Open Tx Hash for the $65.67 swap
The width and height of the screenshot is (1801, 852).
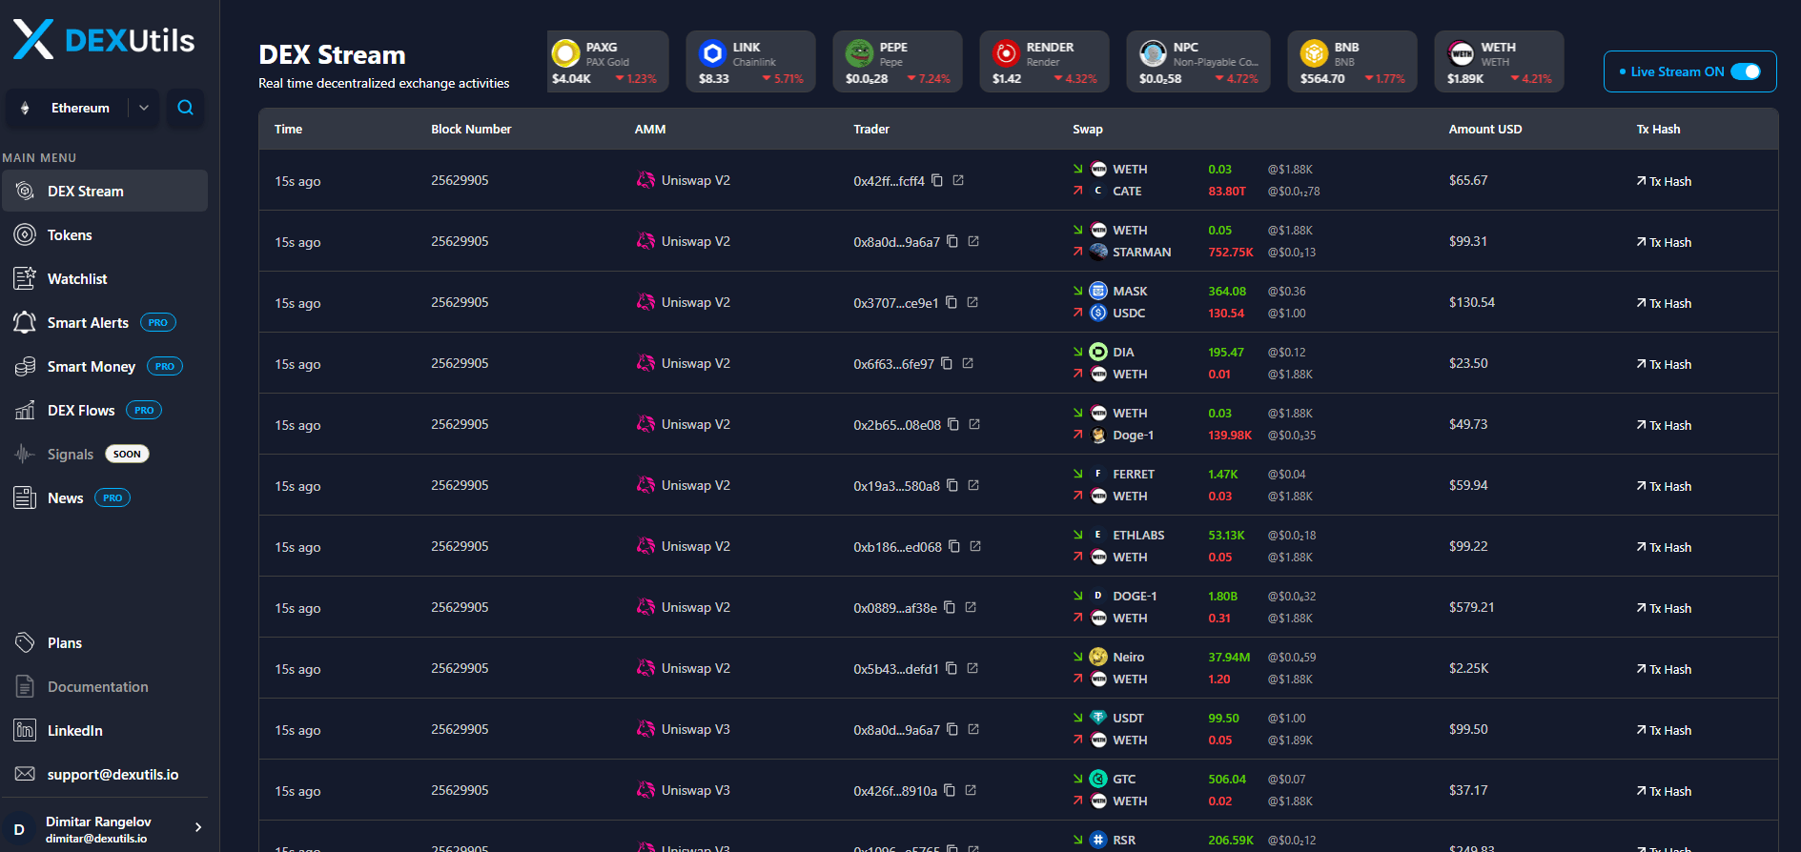tap(1664, 181)
